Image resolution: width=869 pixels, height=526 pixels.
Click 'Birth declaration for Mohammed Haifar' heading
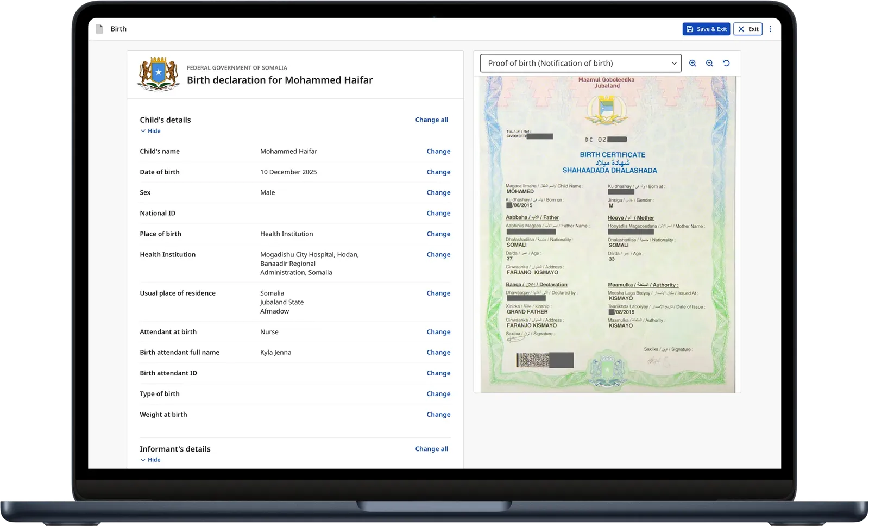280,80
